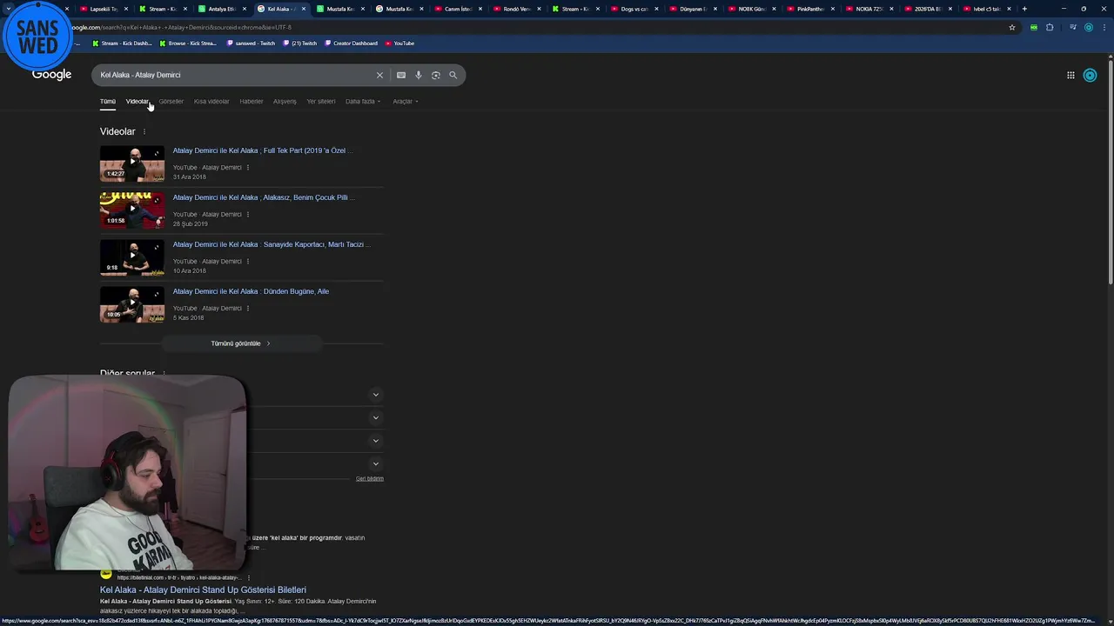Screen dimensions: 1114x626
Task: Select the Tümü results tab
Action: [108, 101]
